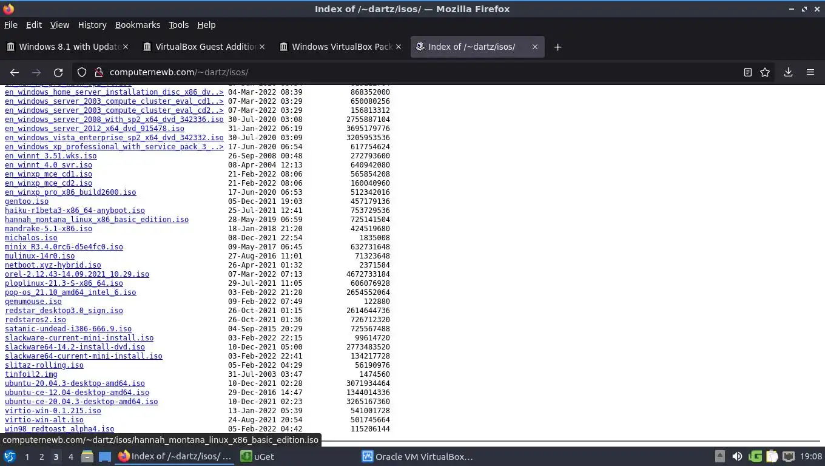Close the Windows VirtualBox Pack tab
825x466 pixels.
coord(399,47)
